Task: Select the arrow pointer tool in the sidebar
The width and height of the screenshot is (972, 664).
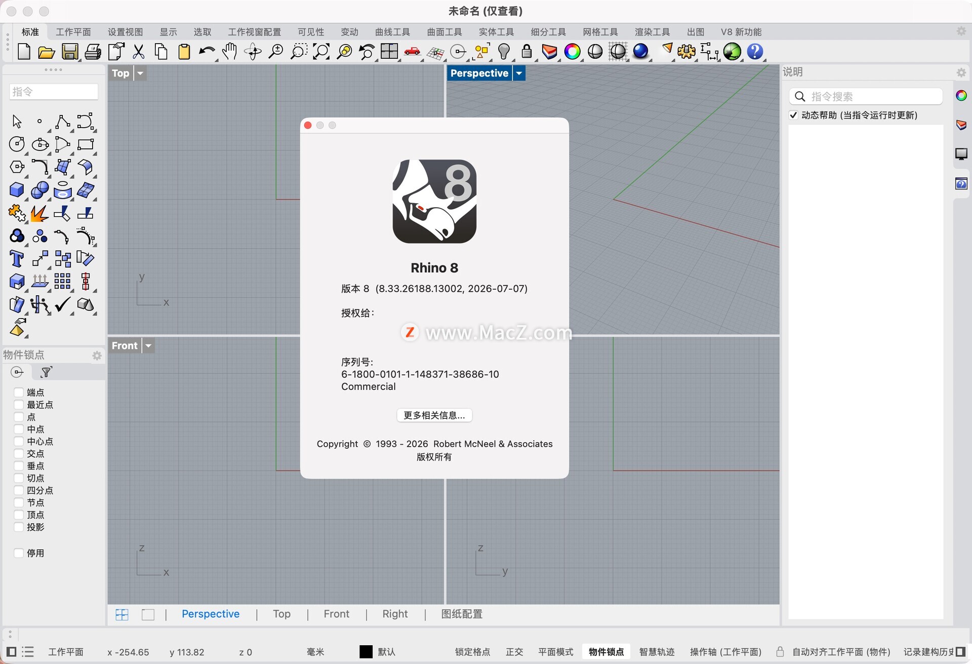Action: 17,122
